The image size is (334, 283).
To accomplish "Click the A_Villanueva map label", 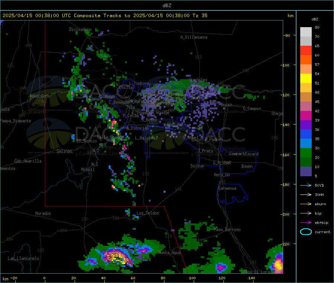I will click(194, 37).
